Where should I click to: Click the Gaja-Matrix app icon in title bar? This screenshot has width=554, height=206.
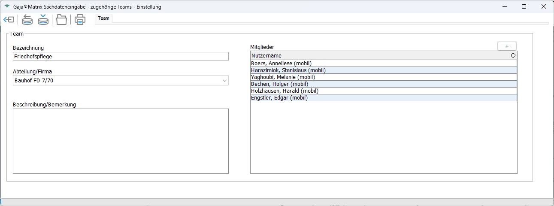[x=6, y=6]
